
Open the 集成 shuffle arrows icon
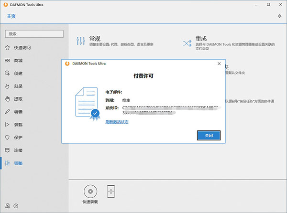tap(187, 43)
